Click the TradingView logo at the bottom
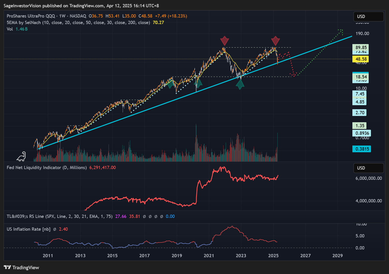389x274 pixels. pos(22,267)
